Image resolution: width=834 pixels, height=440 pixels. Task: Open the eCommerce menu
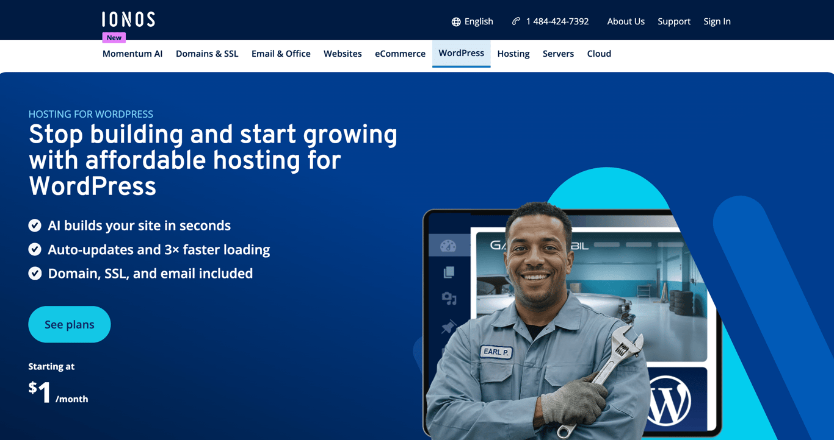click(x=400, y=54)
